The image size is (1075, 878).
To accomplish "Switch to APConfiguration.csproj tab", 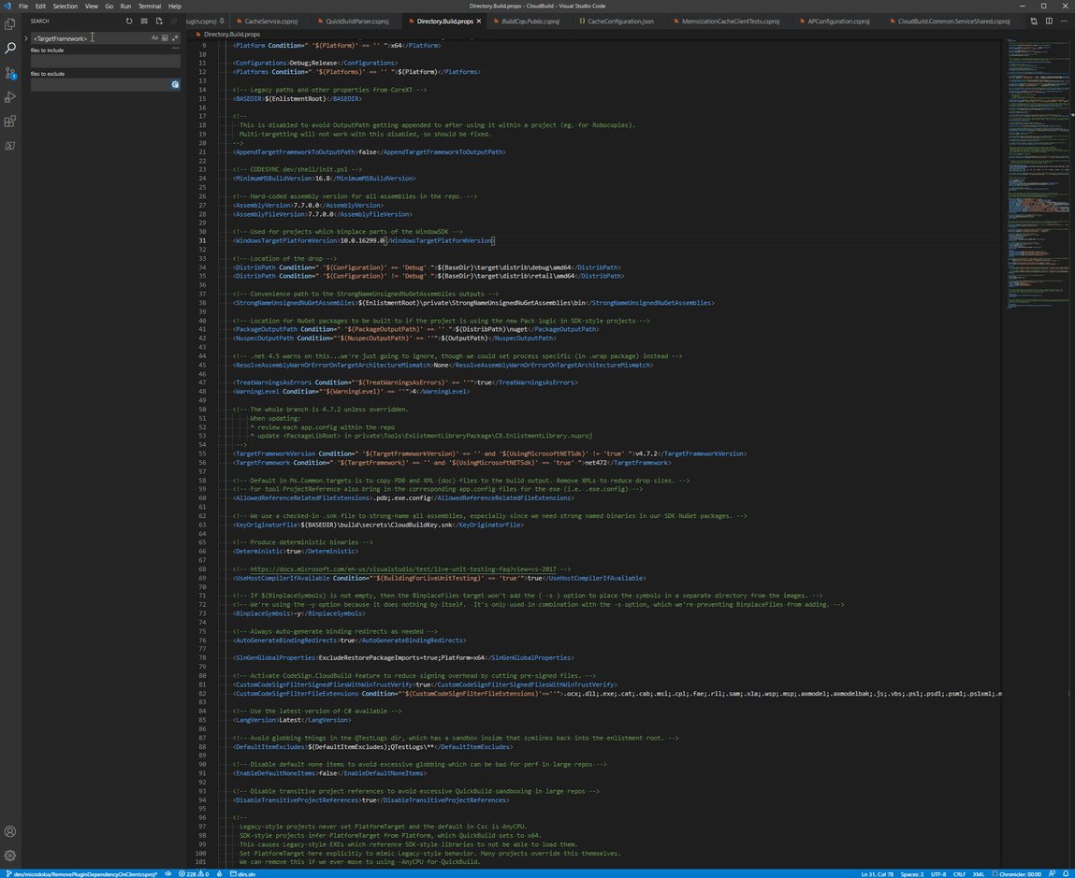I will 835,22.
